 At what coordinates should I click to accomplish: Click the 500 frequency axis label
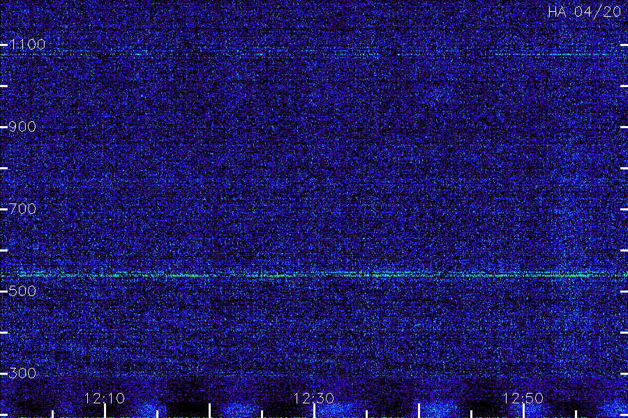(x=22, y=291)
